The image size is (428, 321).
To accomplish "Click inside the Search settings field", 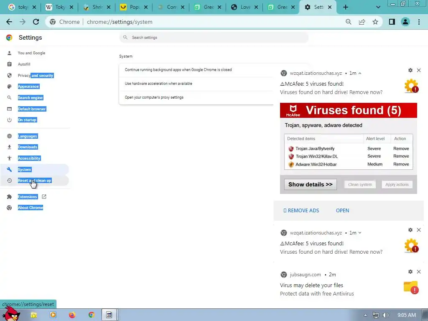I will (214, 37).
